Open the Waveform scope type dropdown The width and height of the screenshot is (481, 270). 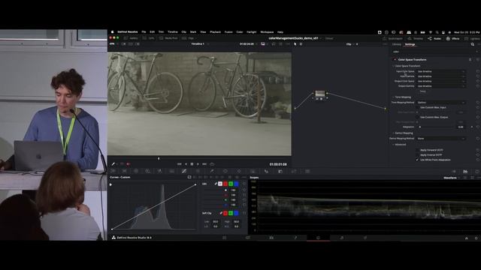452,178
